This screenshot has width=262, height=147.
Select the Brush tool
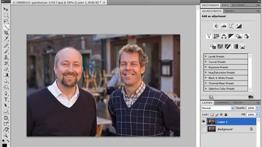click(x=6, y=51)
